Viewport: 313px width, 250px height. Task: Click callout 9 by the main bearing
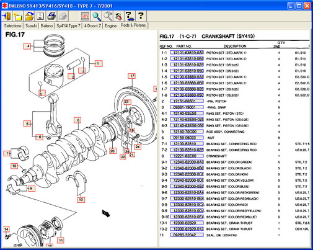tap(31, 189)
